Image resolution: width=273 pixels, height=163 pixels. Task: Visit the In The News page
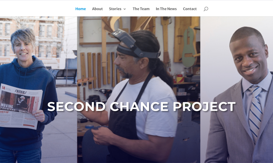coord(166,9)
